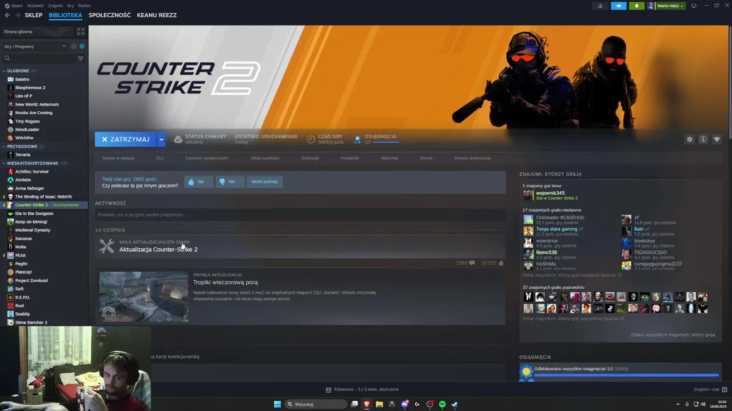Screen dimensions: 732x411
Task: Open the Wyświetl menu
Action: point(35,6)
